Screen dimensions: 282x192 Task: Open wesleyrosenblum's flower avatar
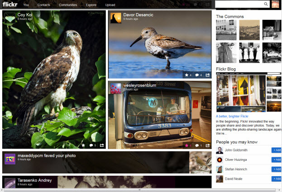click(x=115, y=89)
